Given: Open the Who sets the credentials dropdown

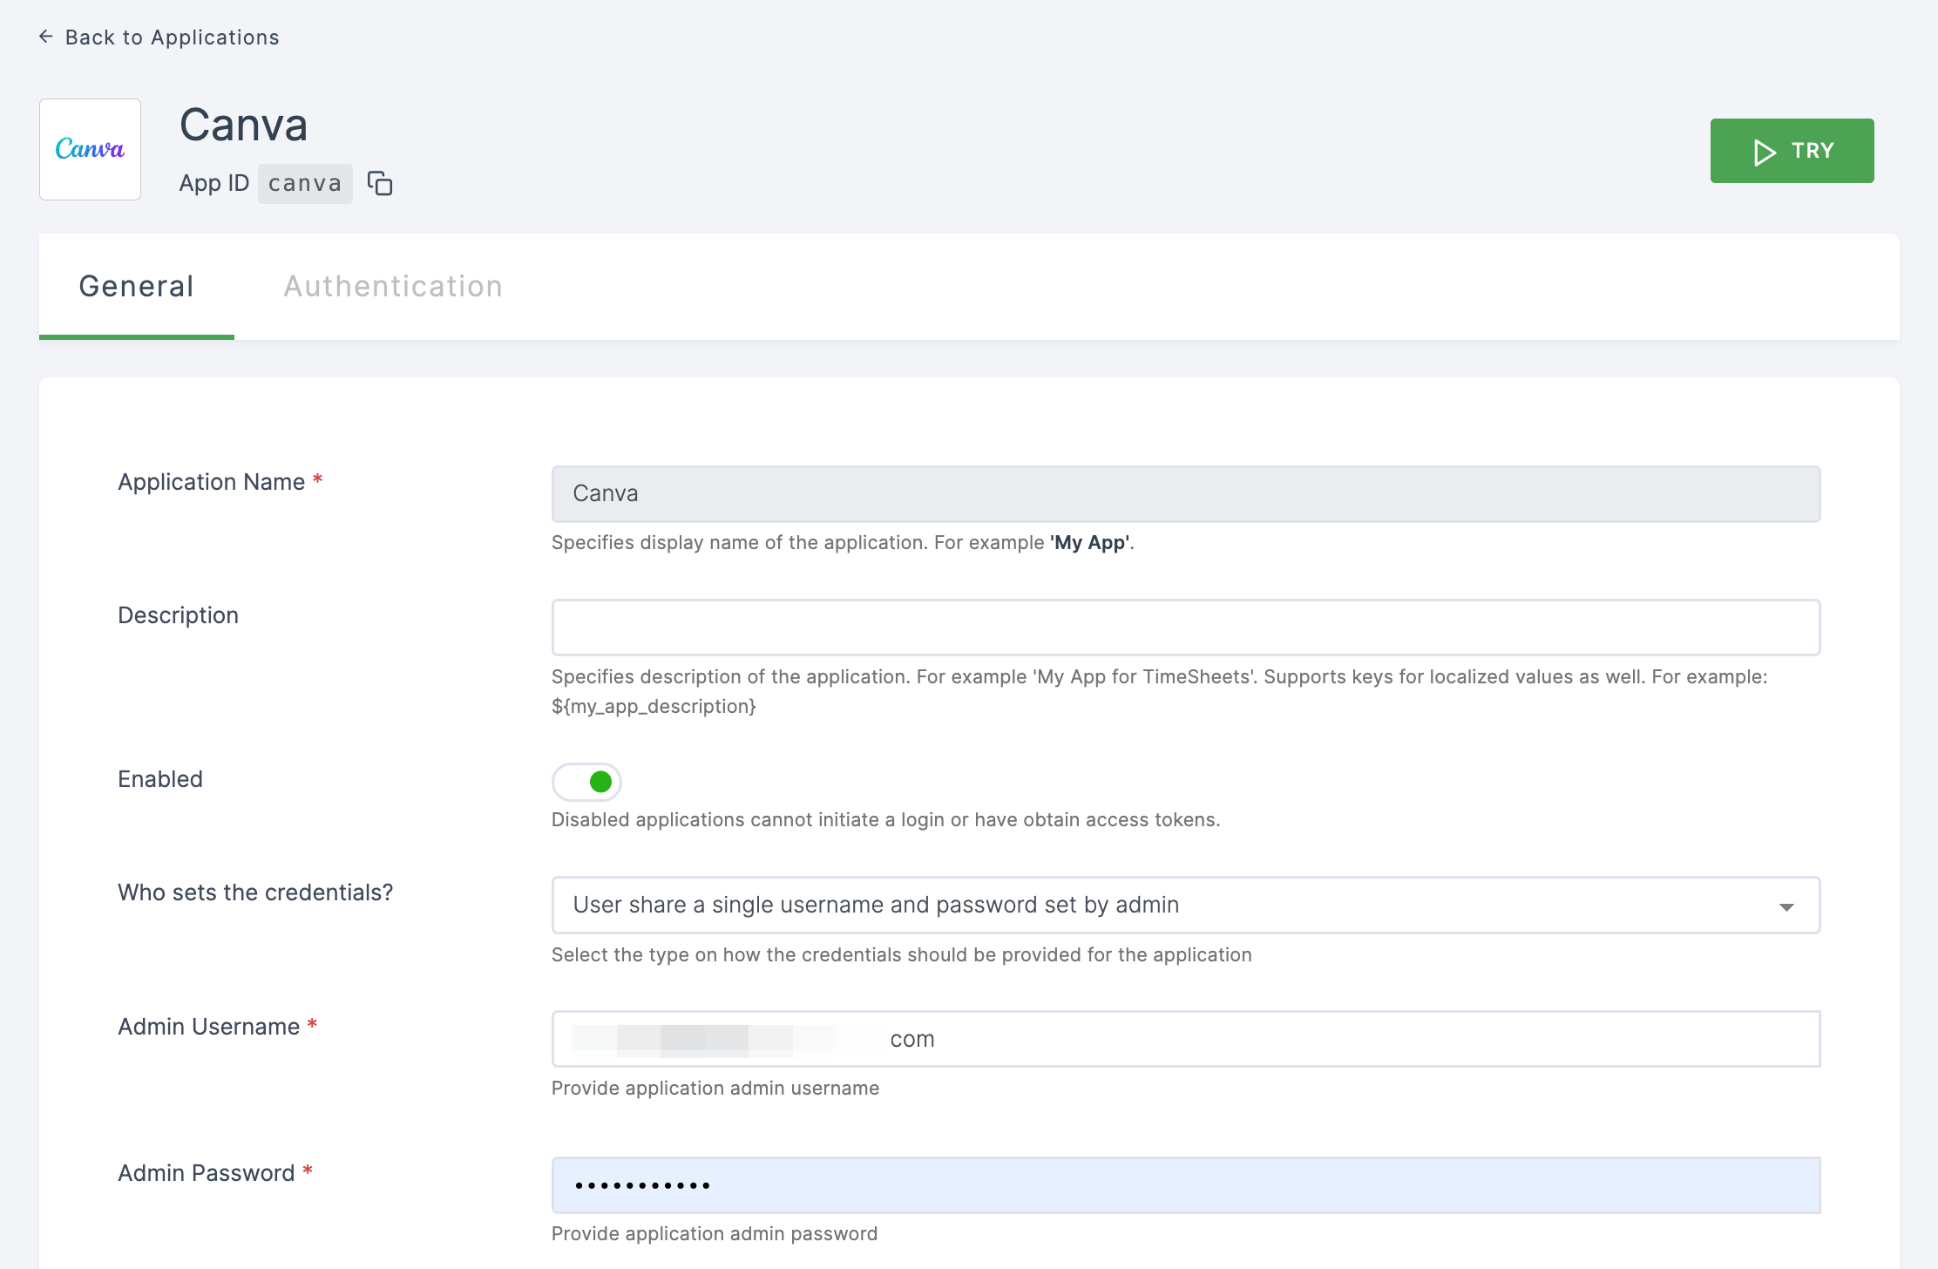Looking at the screenshot, I should click(1186, 906).
